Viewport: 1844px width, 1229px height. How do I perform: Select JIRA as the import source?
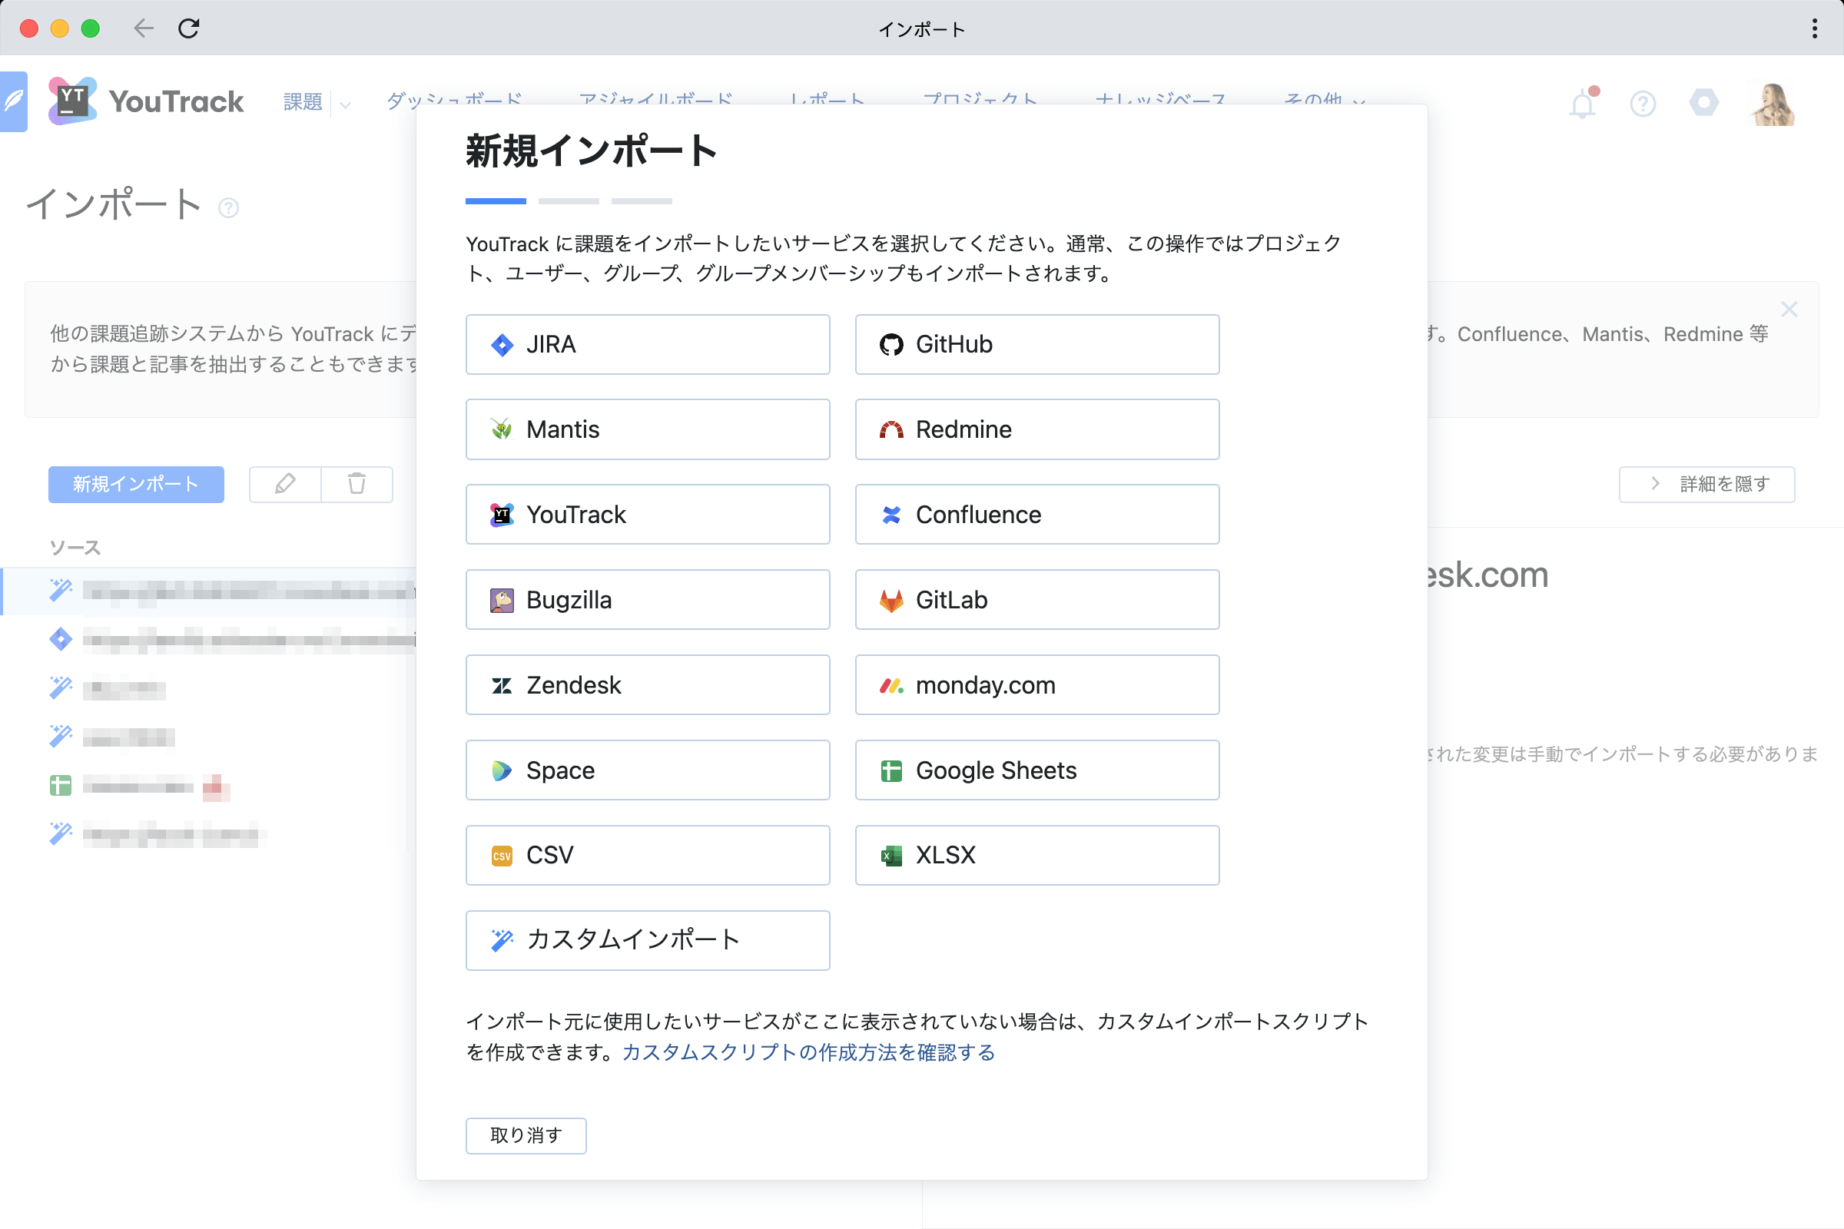click(647, 344)
